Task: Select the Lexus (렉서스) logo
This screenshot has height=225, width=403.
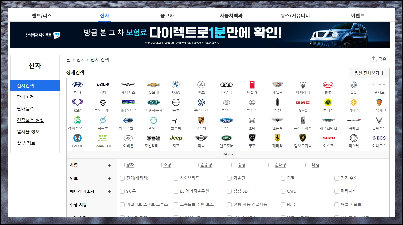Action: (x=252, y=102)
